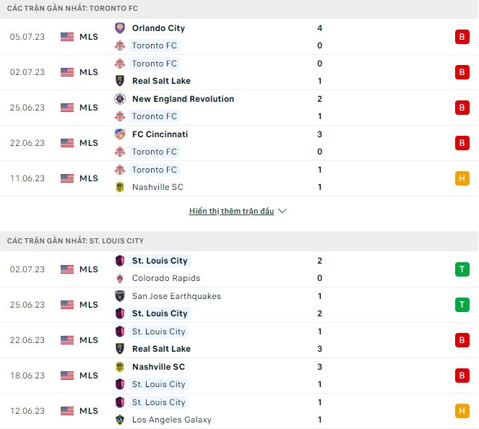Click the USA flag on the 05.07.23 match
Screen dimensions: 479x429
[x=67, y=37]
